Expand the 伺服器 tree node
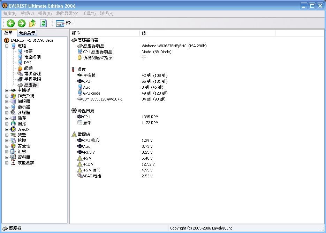Screen dimensions: 326x233 click(x=7, y=102)
